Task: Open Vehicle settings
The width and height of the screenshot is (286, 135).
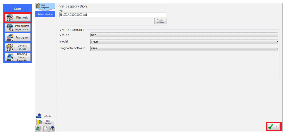Action: 161,21
